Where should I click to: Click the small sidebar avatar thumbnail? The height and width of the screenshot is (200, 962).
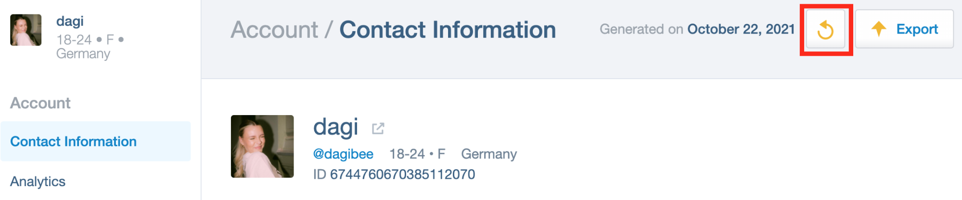[x=26, y=30]
